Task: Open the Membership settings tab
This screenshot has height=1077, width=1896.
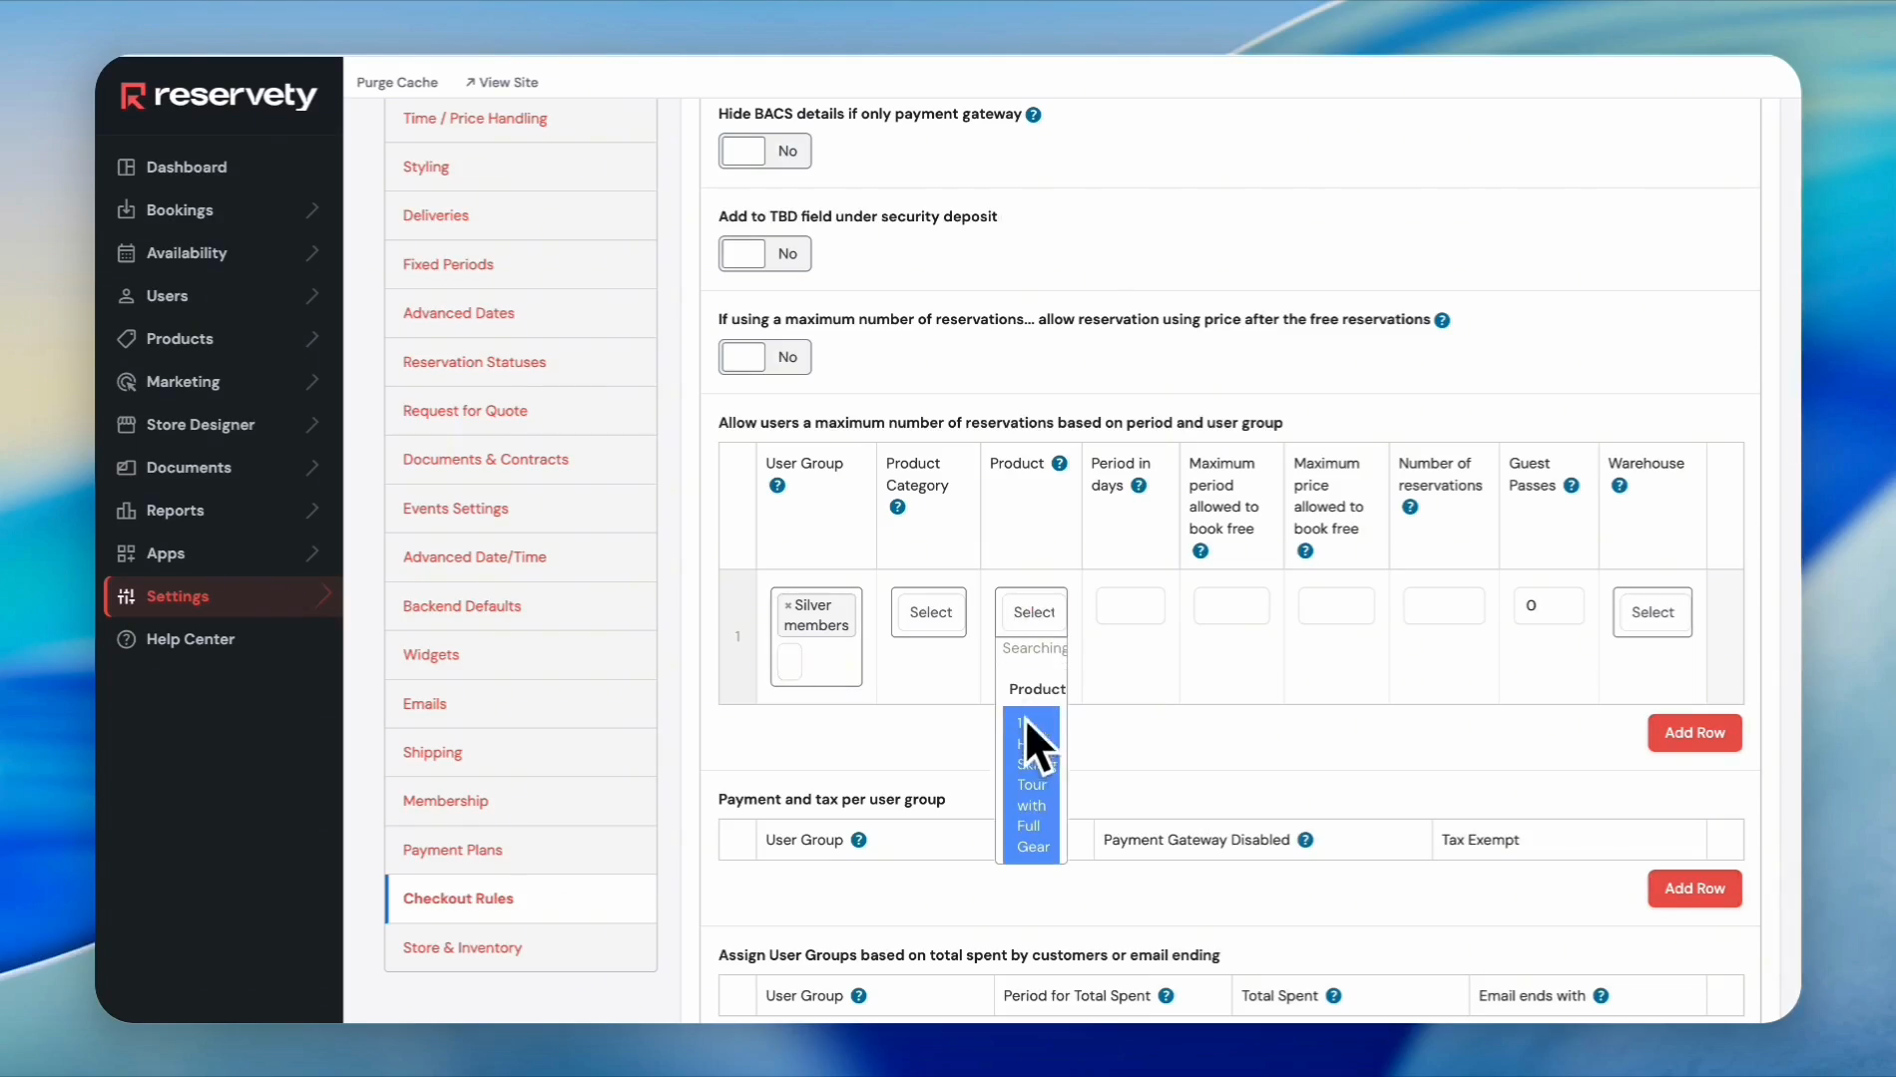Action: click(x=445, y=801)
